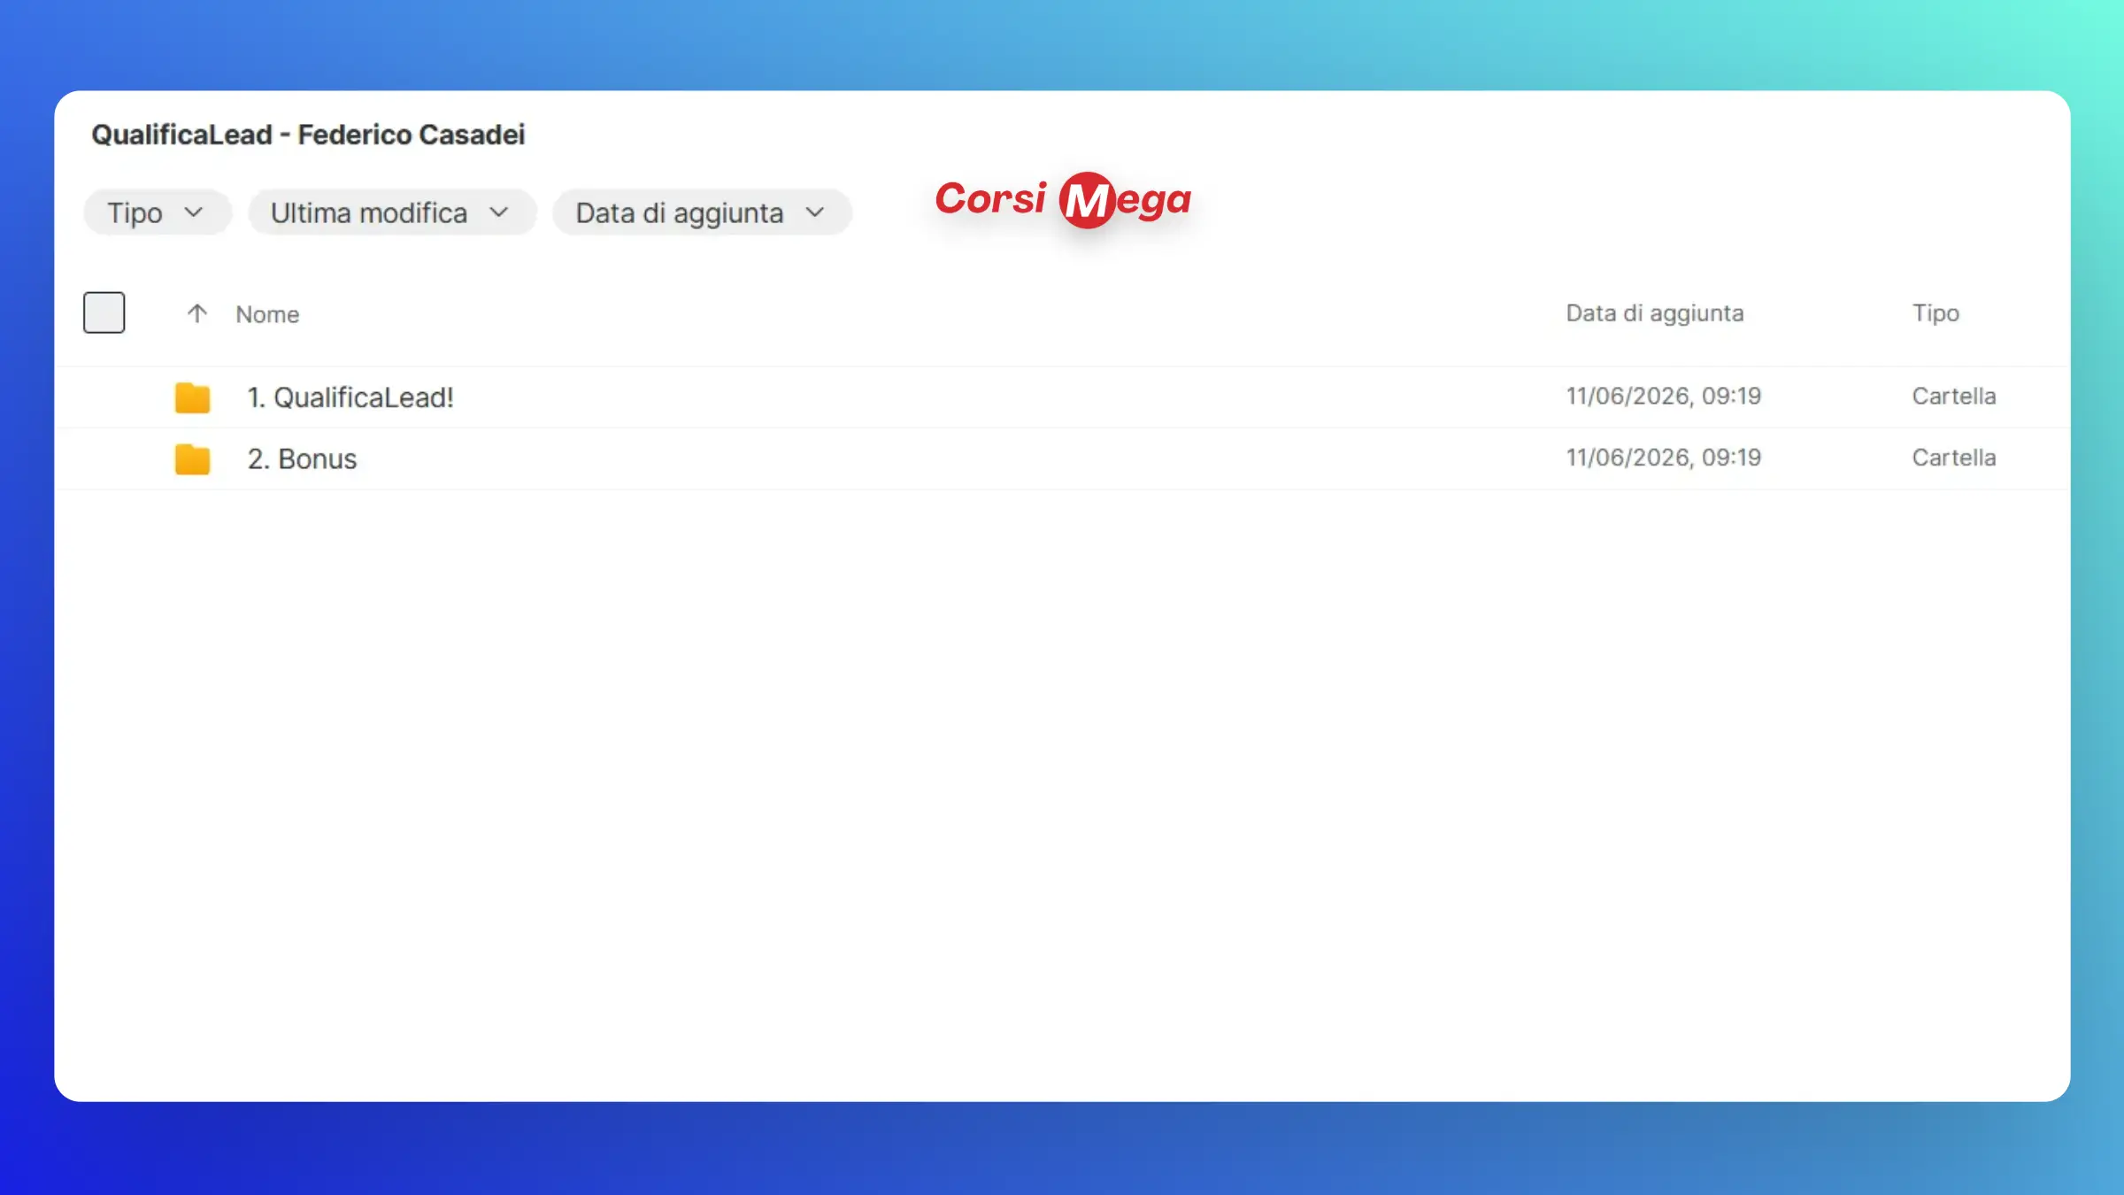Screen dimensions: 2124x1195
Task: Tick the select-all checkbox in the header
Action: [104, 312]
